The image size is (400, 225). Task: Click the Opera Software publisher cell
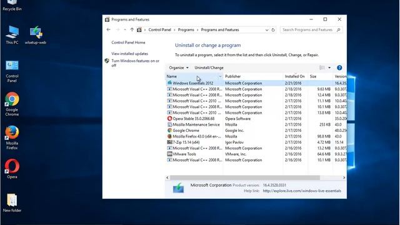pos(237,118)
